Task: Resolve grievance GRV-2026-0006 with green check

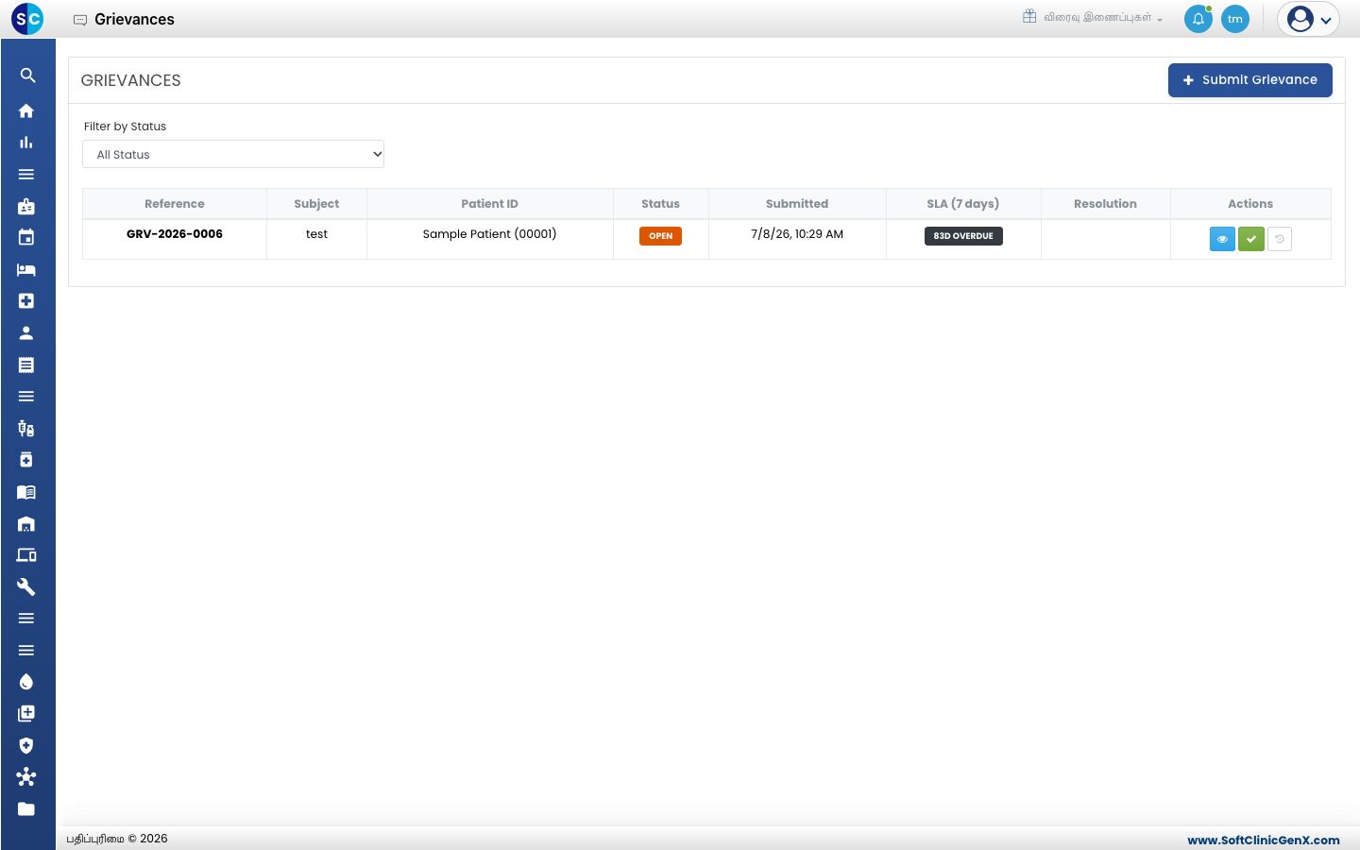Action: pos(1251,239)
